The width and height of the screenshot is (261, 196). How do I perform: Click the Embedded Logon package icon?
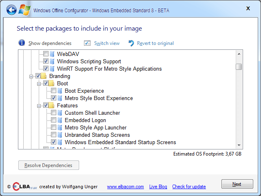pyautogui.click(x=60, y=120)
